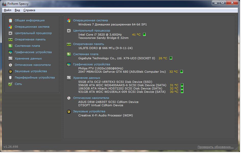Click the Хранение данных sidebar disk icon
The width and height of the screenshot is (241, 153).
point(10,58)
